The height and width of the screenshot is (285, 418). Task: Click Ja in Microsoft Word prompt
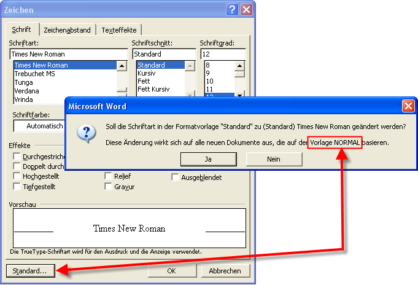tap(209, 159)
